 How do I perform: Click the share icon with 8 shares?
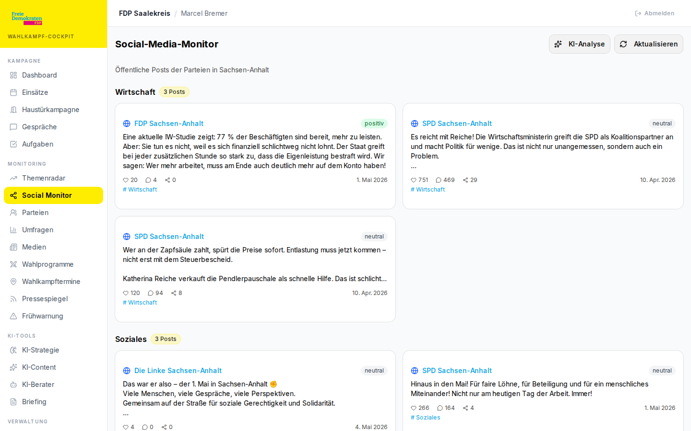point(174,293)
